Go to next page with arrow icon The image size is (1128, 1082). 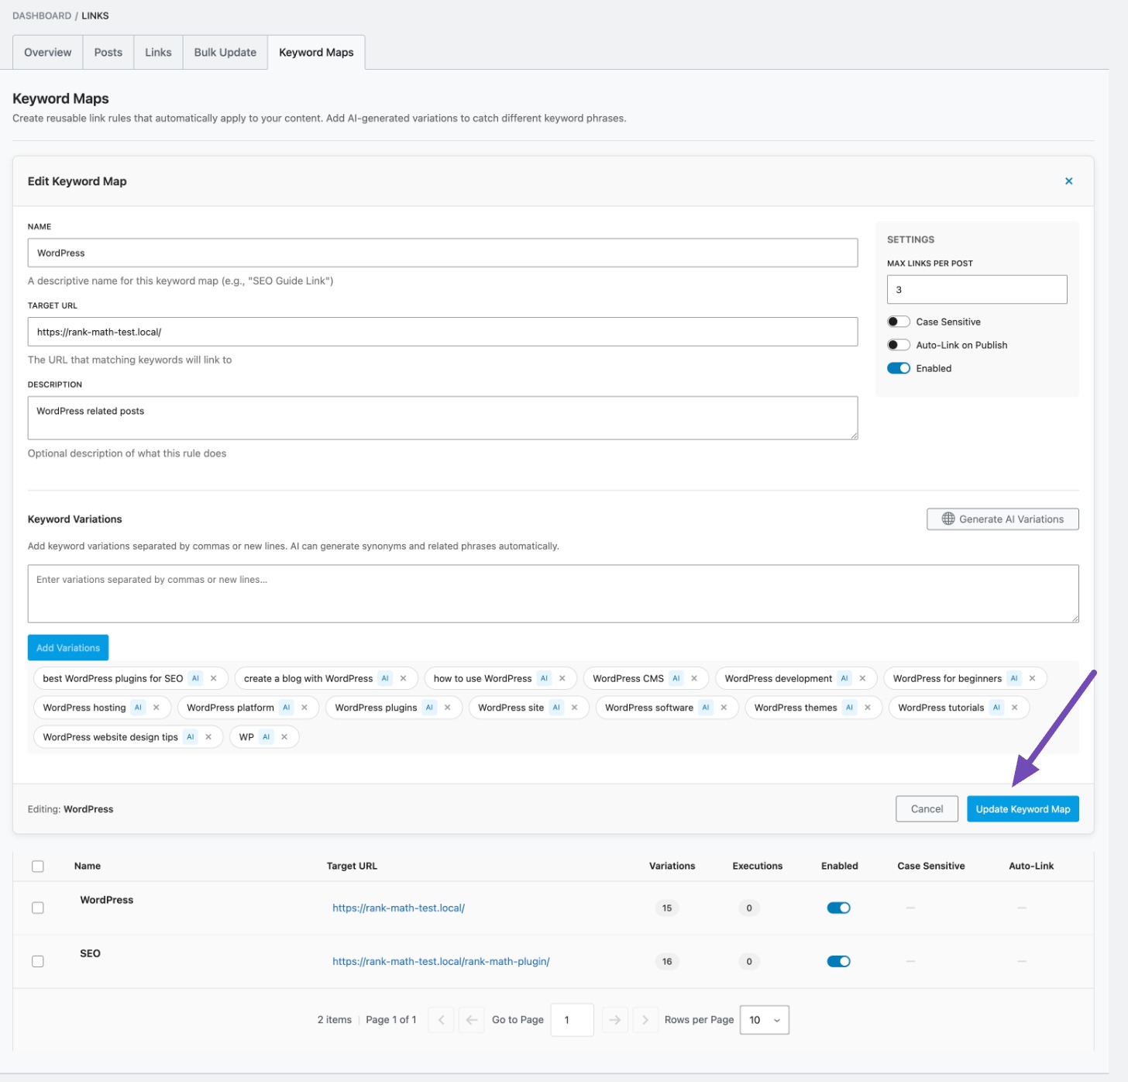(614, 1019)
